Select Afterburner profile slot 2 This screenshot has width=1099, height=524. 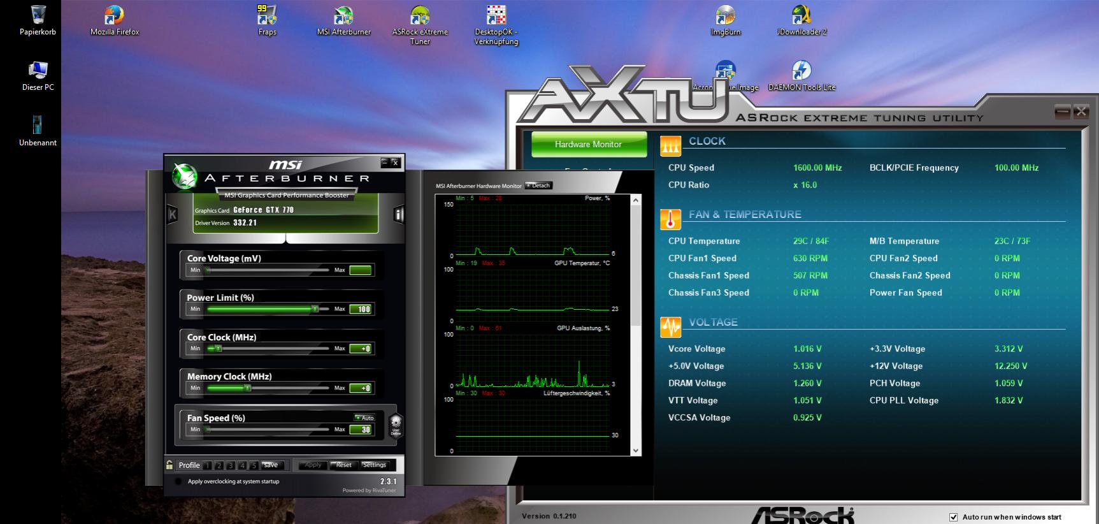(x=219, y=465)
